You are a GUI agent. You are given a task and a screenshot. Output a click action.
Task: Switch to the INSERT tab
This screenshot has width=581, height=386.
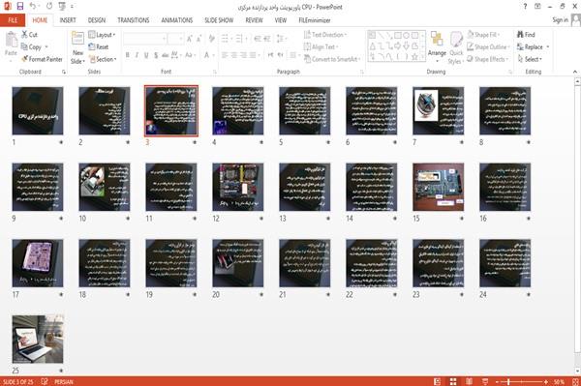coord(68,20)
